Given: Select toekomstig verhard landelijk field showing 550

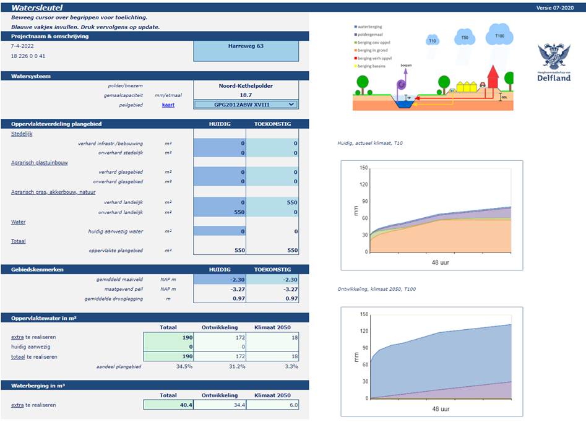Looking at the screenshot, I should [x=272, y=202].
